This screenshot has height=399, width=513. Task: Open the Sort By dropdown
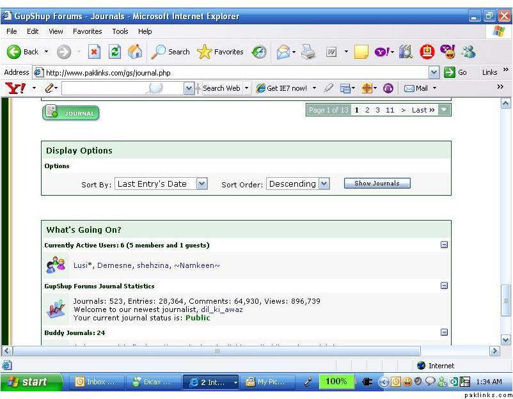201,184
